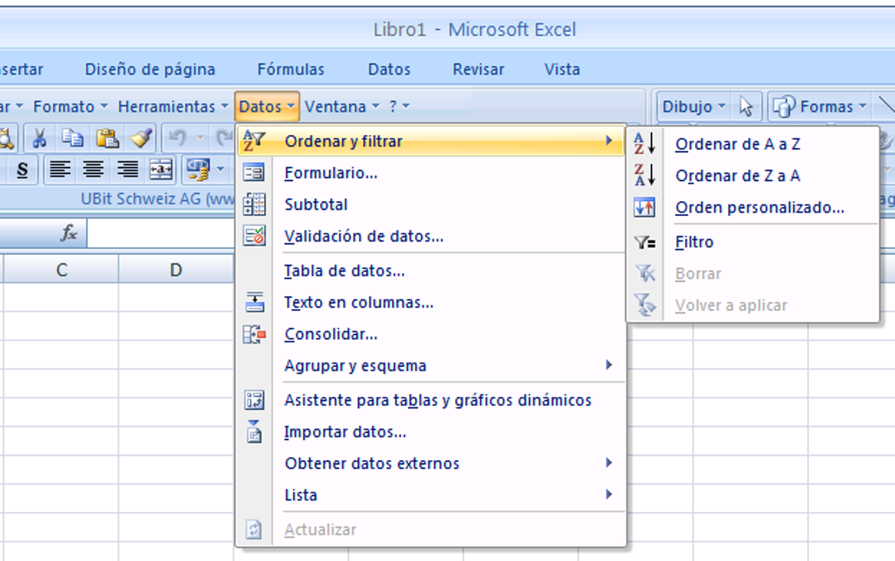Select column C header
895x561 pixels.
[61, 269]
